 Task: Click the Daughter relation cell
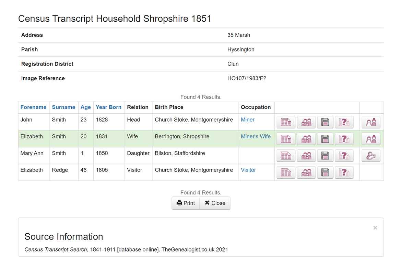tap(139, 156)
